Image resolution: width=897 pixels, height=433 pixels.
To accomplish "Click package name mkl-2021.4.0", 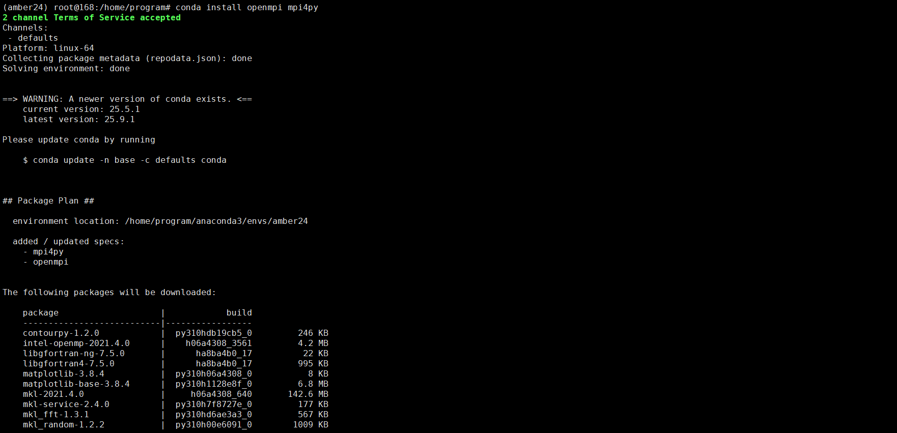I will 53,394.
